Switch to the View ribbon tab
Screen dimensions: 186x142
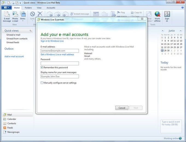pos(39,8)
